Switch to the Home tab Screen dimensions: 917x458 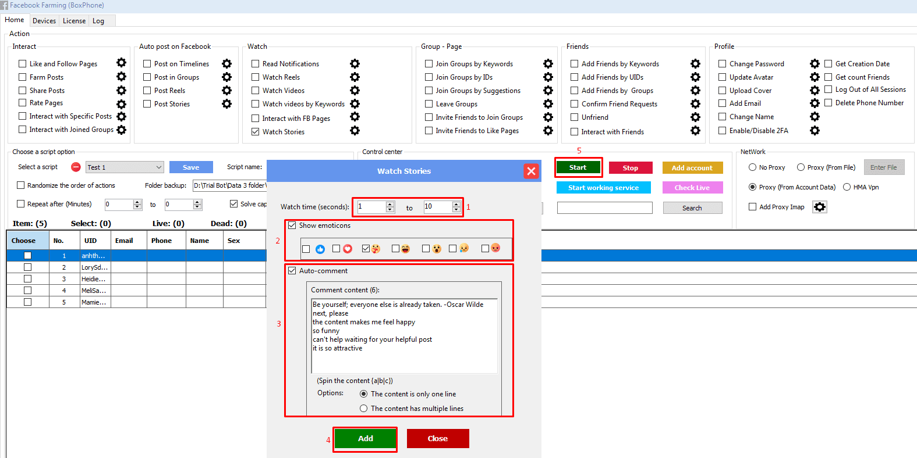(x=15, y=20)
